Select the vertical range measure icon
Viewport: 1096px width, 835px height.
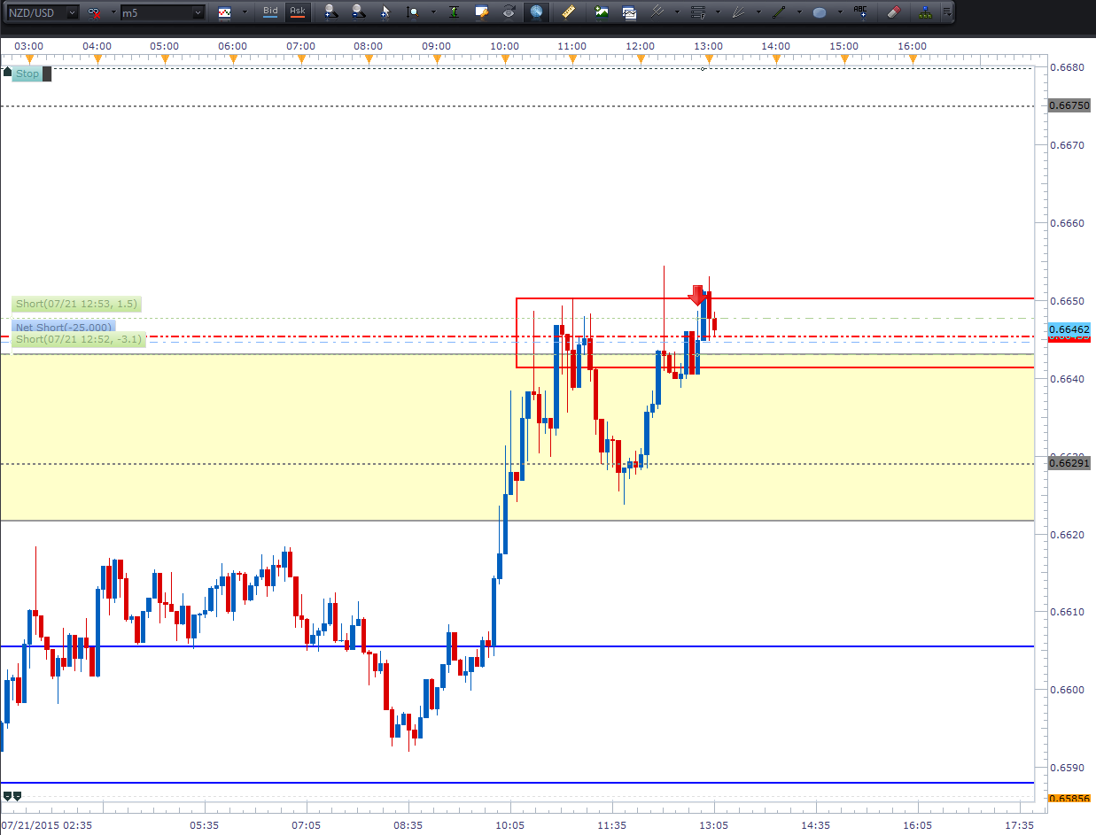coord(454,12)
